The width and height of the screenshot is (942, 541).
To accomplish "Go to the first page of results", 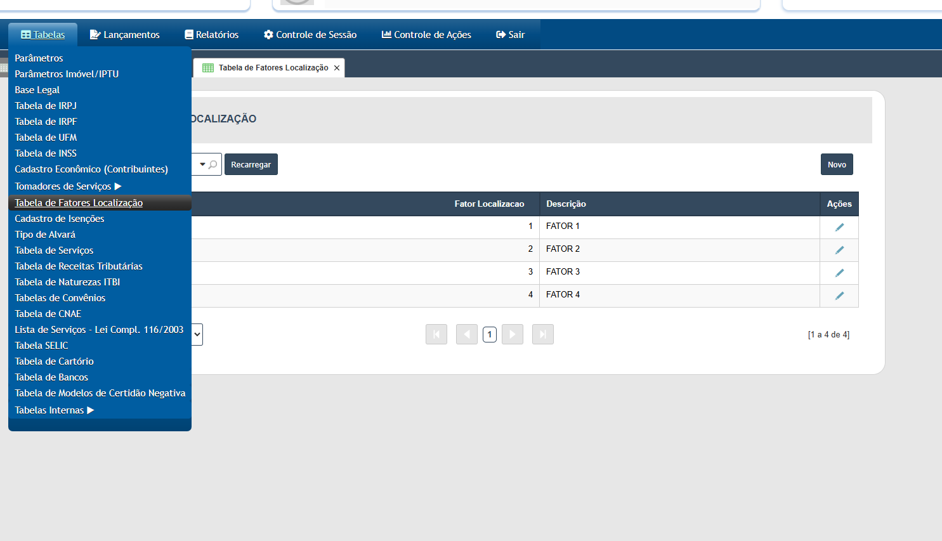I will [x=436, y=334].
